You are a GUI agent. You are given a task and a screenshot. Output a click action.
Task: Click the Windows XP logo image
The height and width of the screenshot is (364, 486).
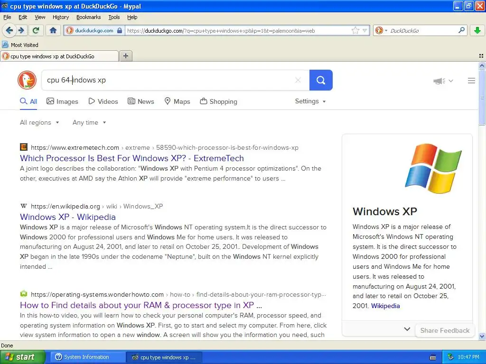(433, 168)
